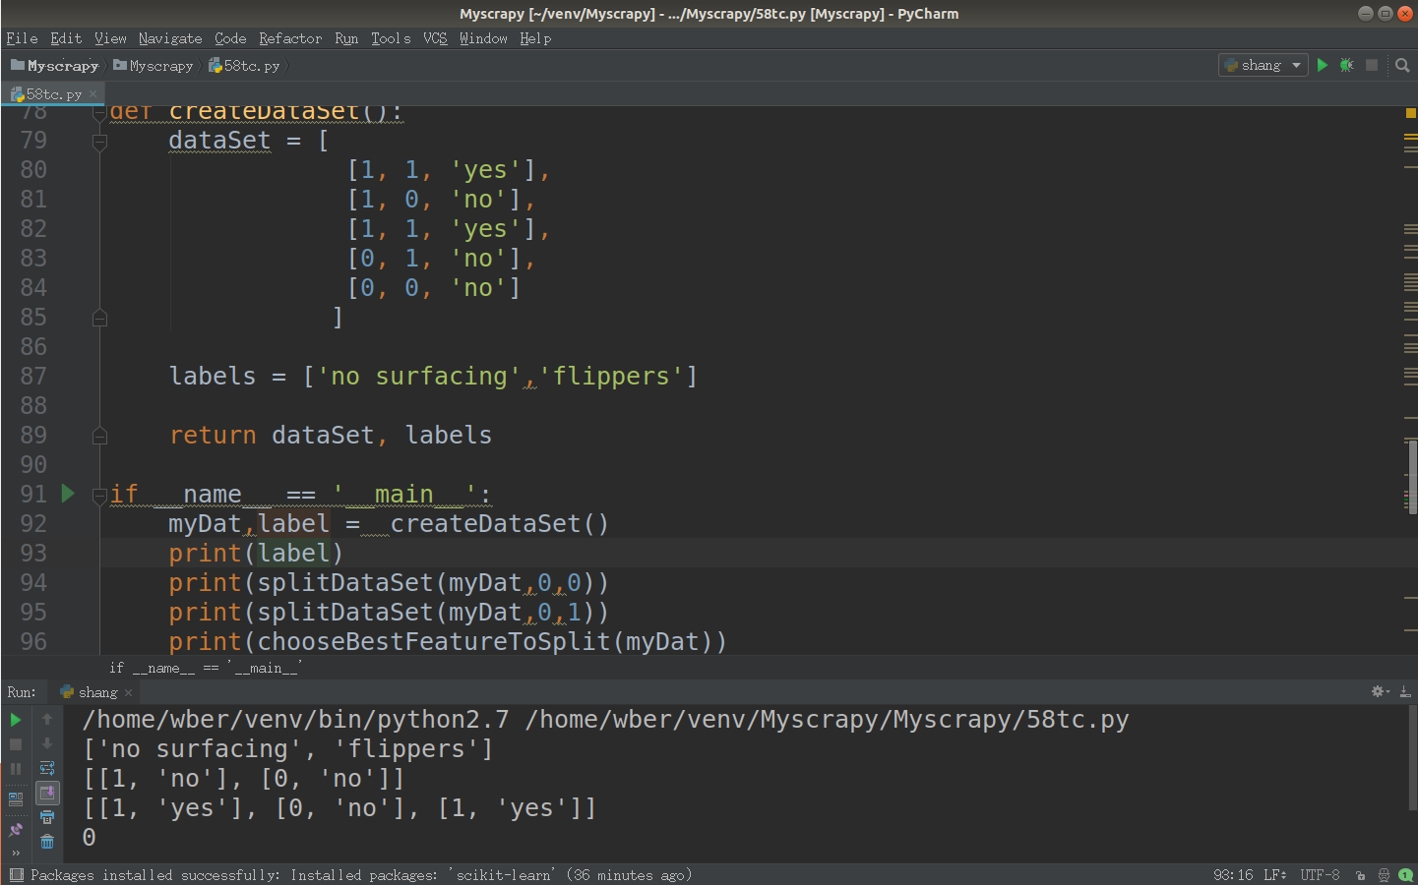
Task: Toggle scroll to end of console output
Action: 47,793
